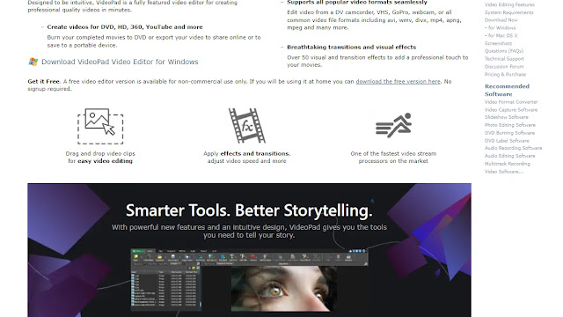Open the Screenshots sidebar link
Screen dimensions: 563x317
(x=498, y=43)
